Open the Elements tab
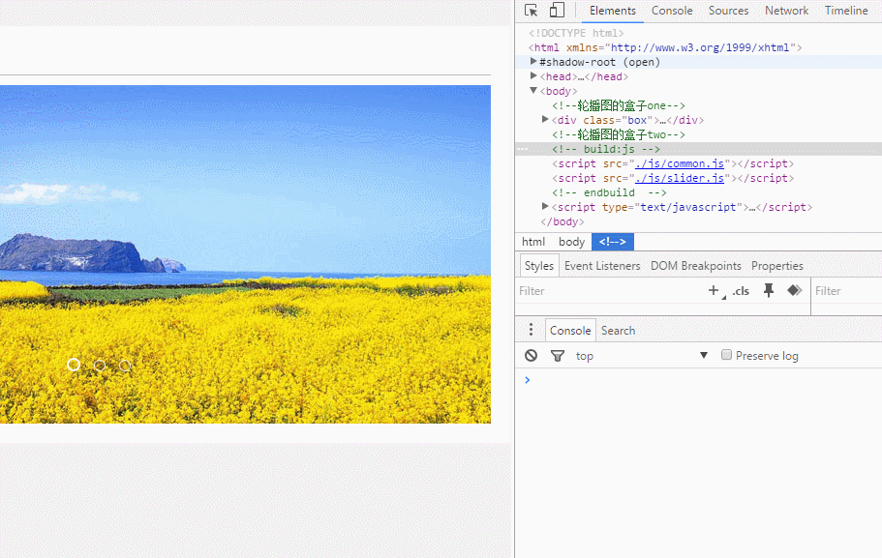 click(612, 11)
